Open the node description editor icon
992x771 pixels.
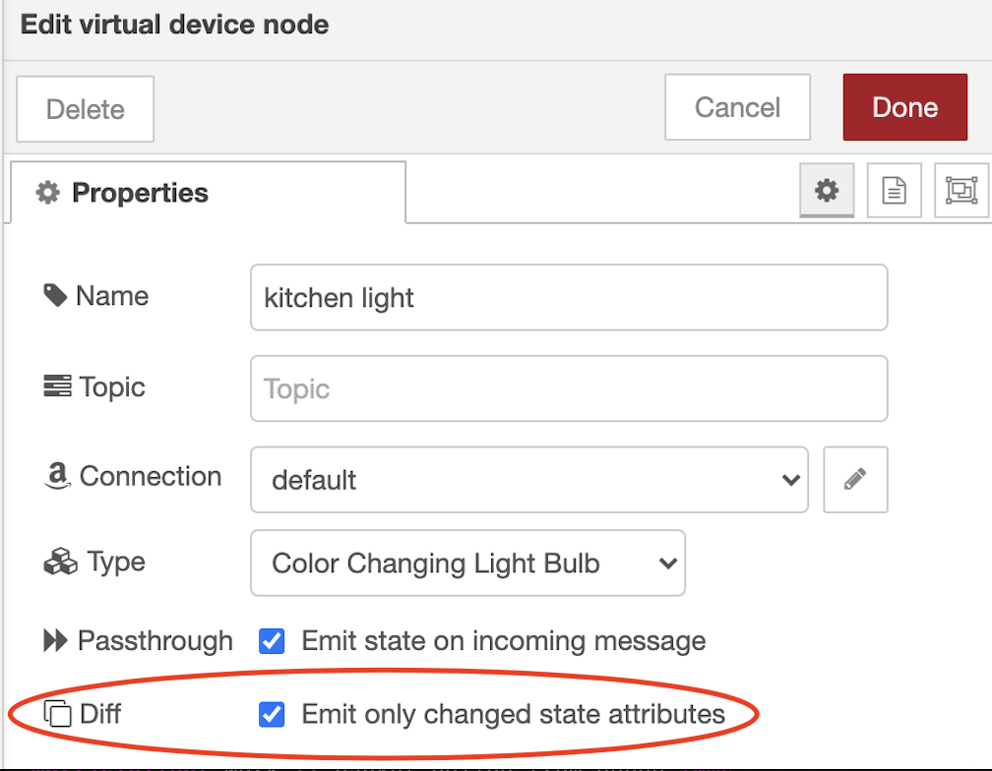(x=894, y=190)
